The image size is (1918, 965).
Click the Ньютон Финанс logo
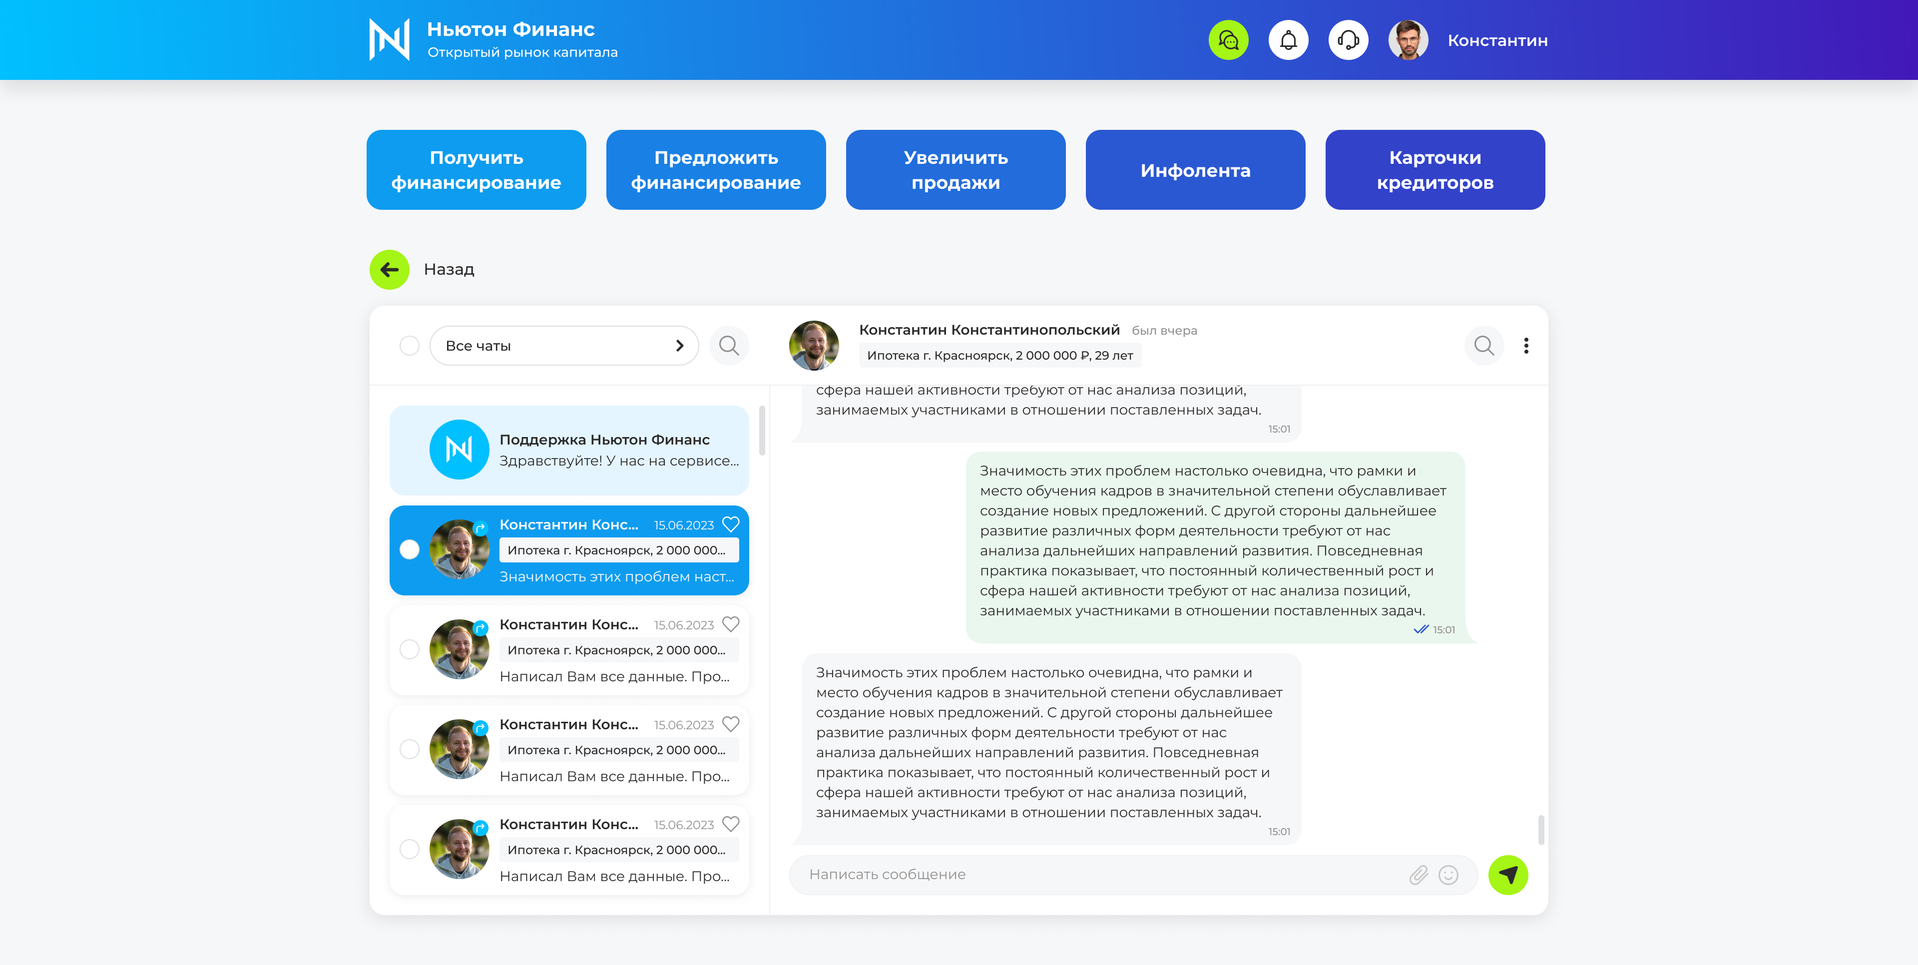[x=390, y=39]
